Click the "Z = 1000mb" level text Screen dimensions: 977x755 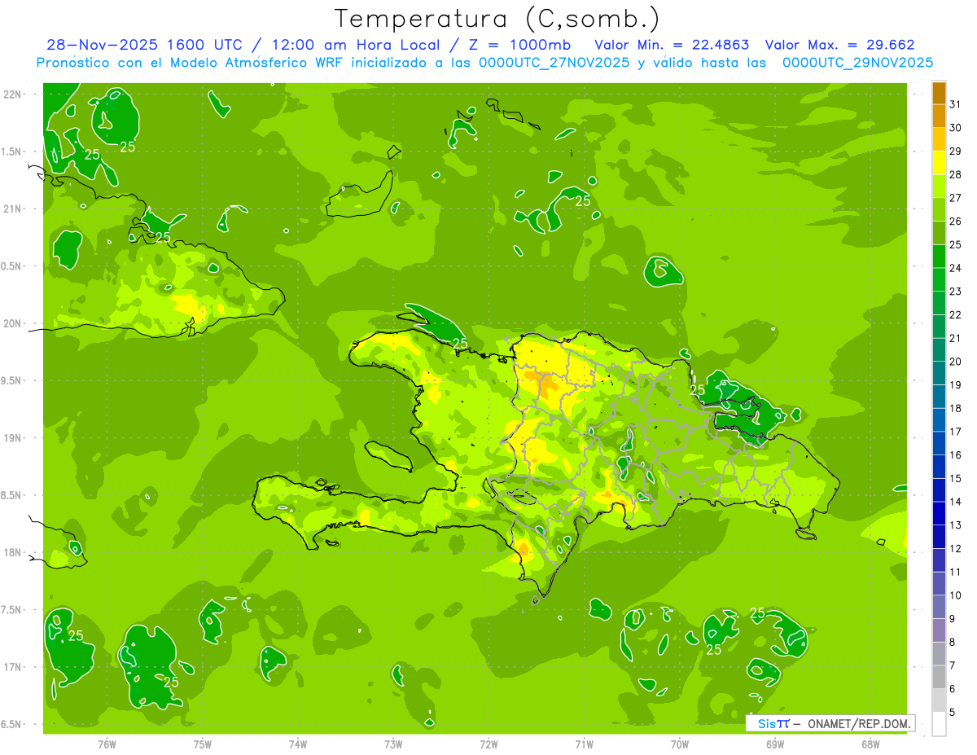click(x=519, y=45)
